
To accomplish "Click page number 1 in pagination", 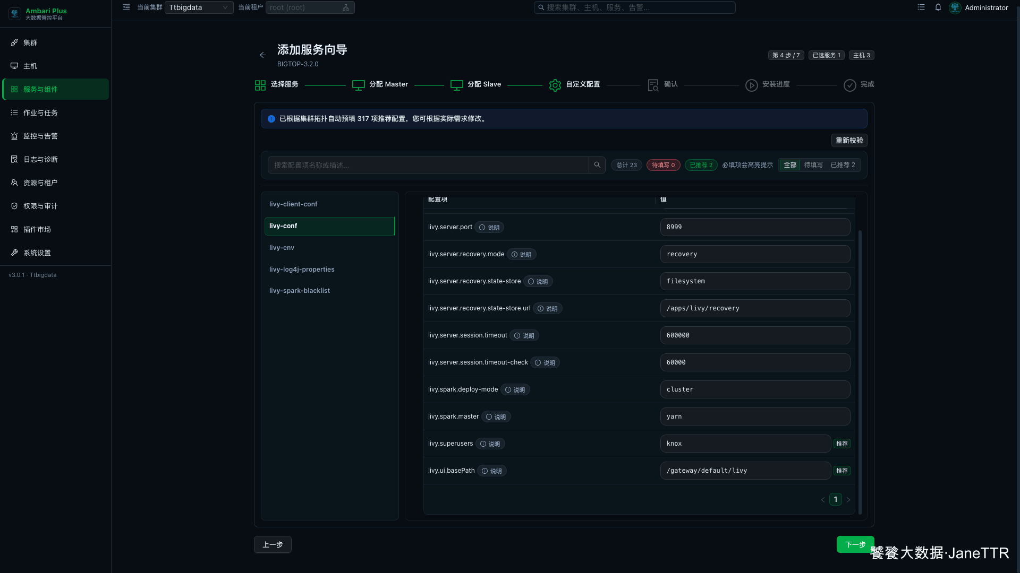I will [836, 500].
